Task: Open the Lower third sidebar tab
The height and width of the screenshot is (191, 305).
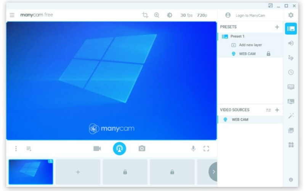Action: pos(291,101)
